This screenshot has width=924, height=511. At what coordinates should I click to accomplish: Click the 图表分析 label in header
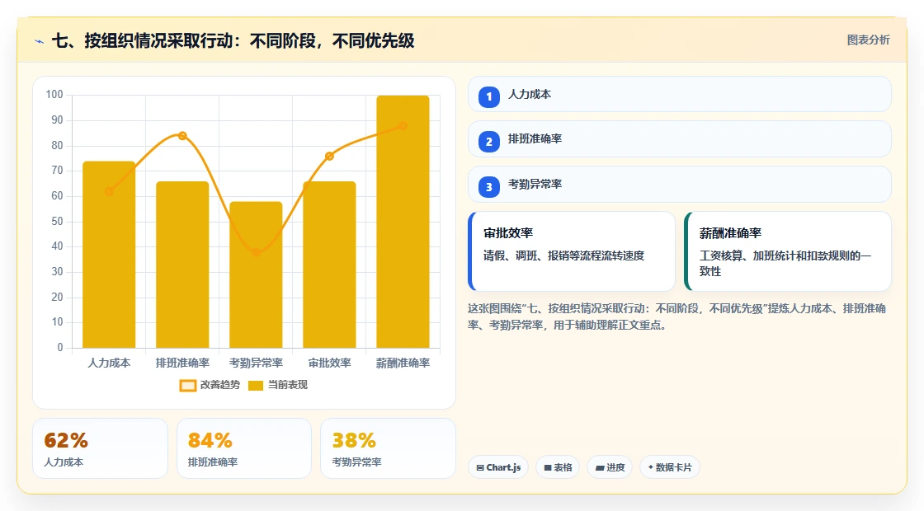tap(868, 40)
